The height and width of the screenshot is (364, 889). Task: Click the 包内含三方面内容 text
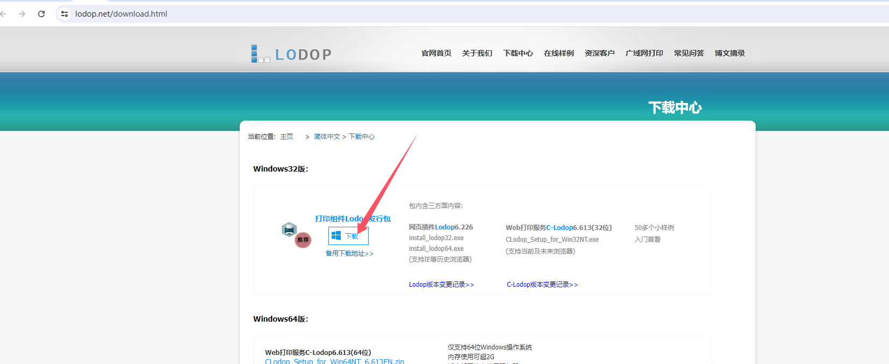coord(435,206)
